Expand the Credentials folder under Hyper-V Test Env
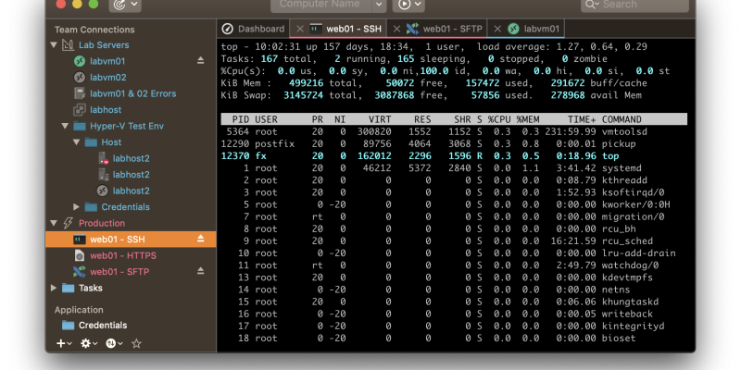This screenshot has height=370, width=741. pyautogui.click(x=77, y=206)
